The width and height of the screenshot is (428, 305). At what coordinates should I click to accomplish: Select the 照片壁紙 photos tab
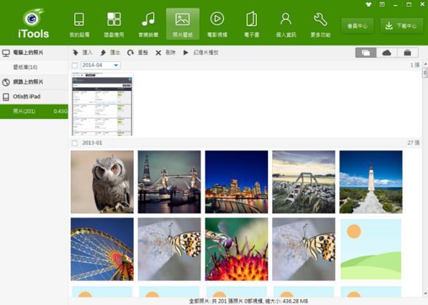tap(183, 25)
